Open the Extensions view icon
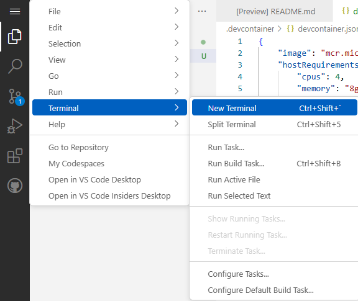The image size is (358, 301). 15,156
